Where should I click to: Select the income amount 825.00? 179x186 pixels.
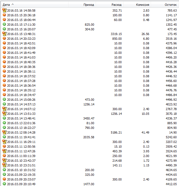click(90, 25)
